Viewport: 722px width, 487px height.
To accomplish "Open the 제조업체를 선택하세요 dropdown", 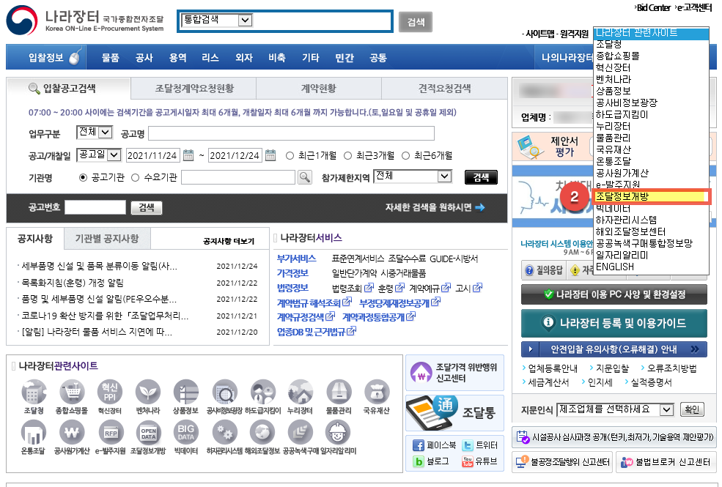I will (x=615, y=409).
